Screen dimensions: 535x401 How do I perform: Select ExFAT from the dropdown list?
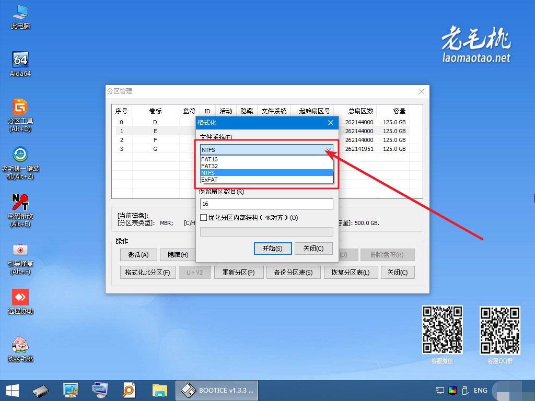coord(266,180)
